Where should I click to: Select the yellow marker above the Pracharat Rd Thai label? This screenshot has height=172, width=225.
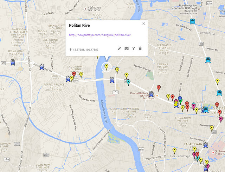coord(174,151)
